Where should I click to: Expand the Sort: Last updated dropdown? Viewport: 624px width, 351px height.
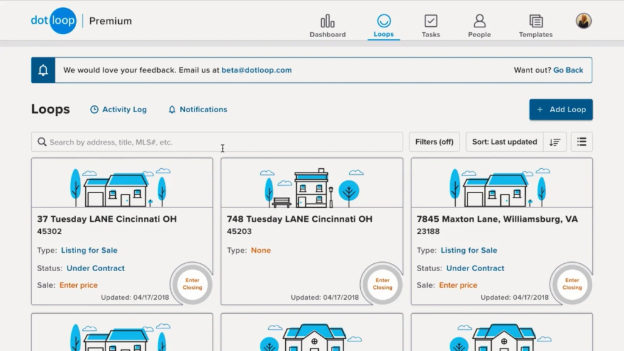pos(504,142)
